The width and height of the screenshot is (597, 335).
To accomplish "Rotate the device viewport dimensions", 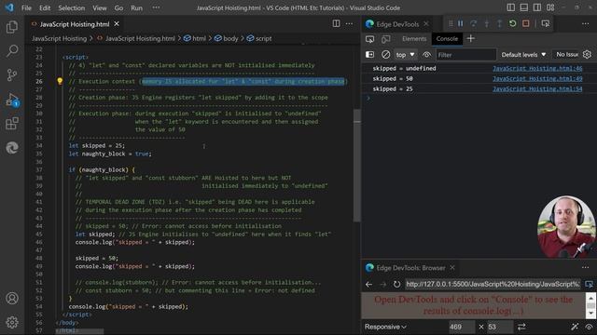I will 521,327.
